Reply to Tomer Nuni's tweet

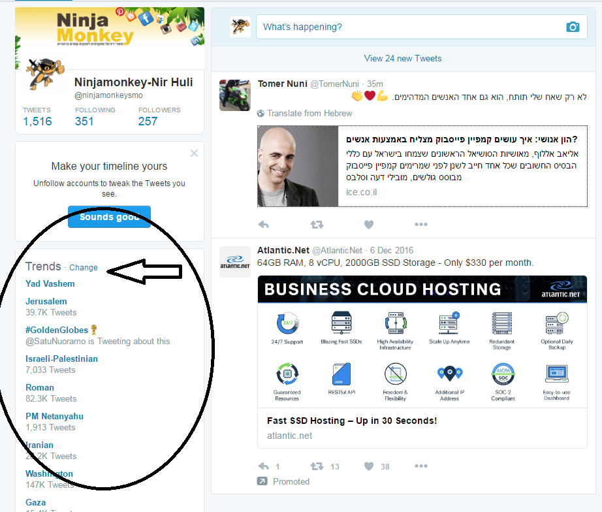(264, 225)
